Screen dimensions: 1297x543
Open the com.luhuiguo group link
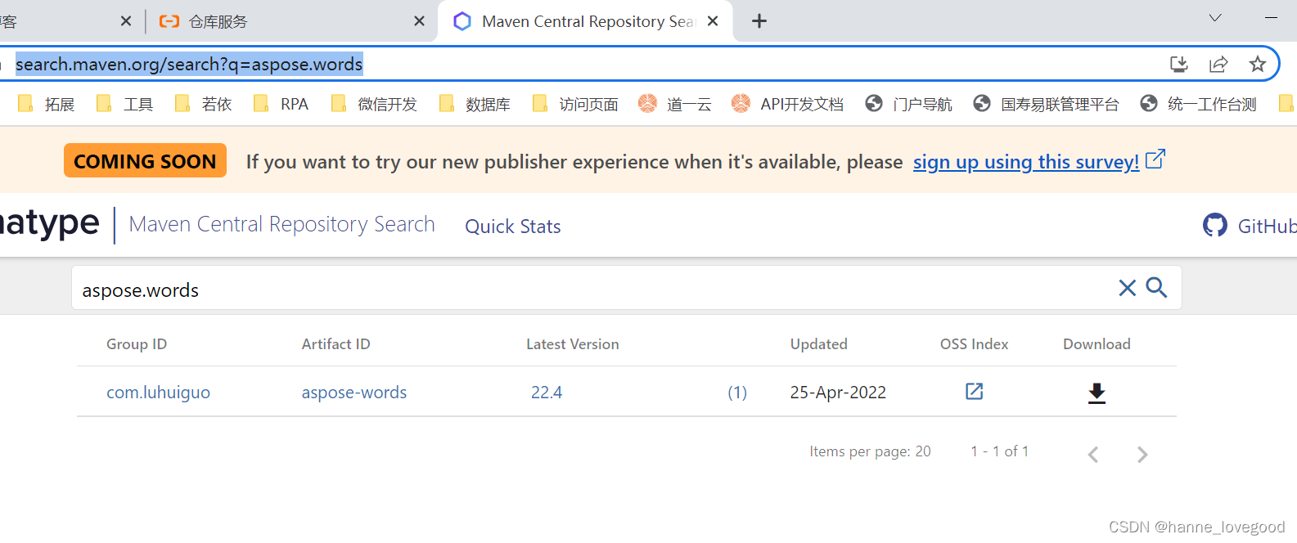(x=158, y=393)
